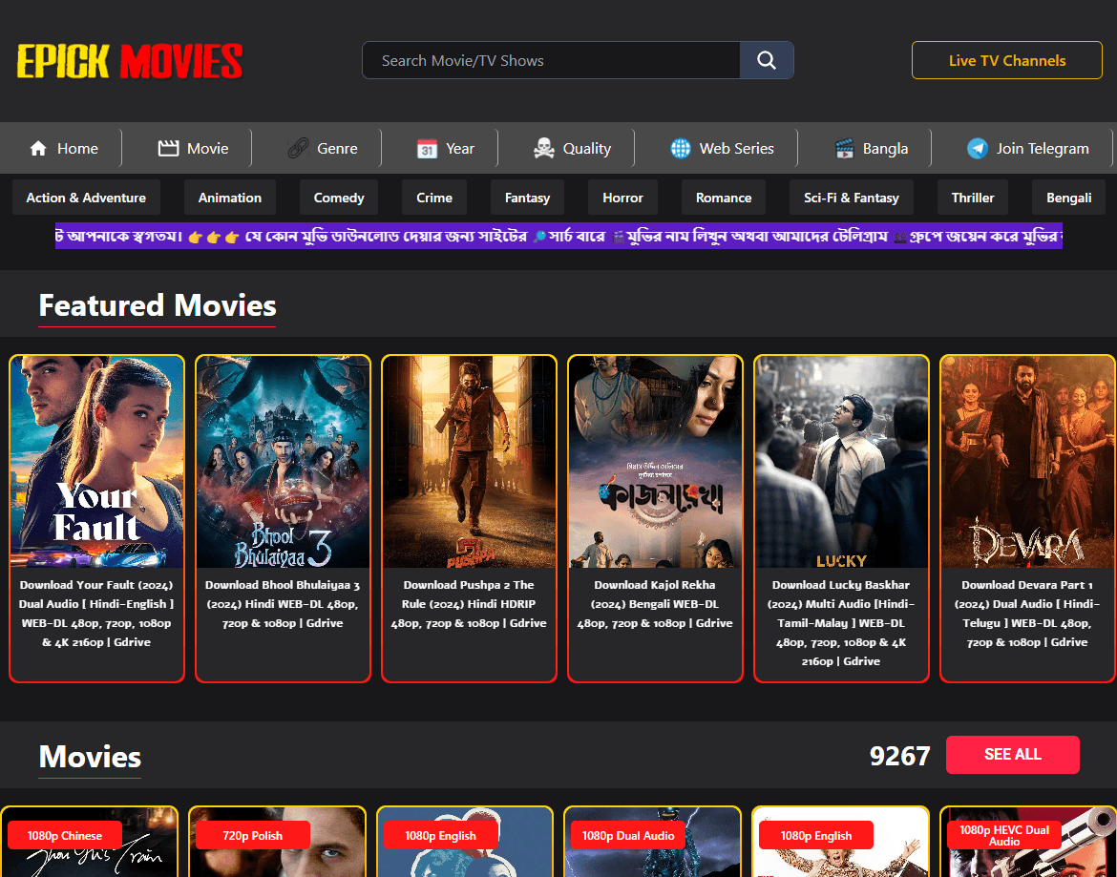Click the 9267 movie count
This screenshot has width=1117, height=877.
coord(899,756)
